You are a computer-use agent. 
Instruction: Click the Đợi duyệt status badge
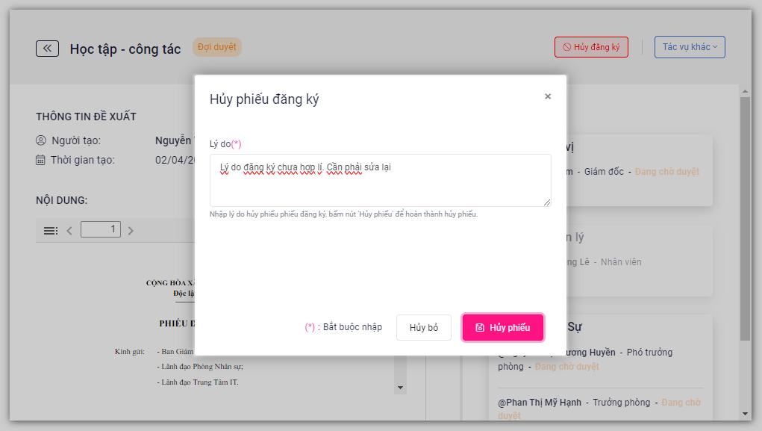(217, 47)
